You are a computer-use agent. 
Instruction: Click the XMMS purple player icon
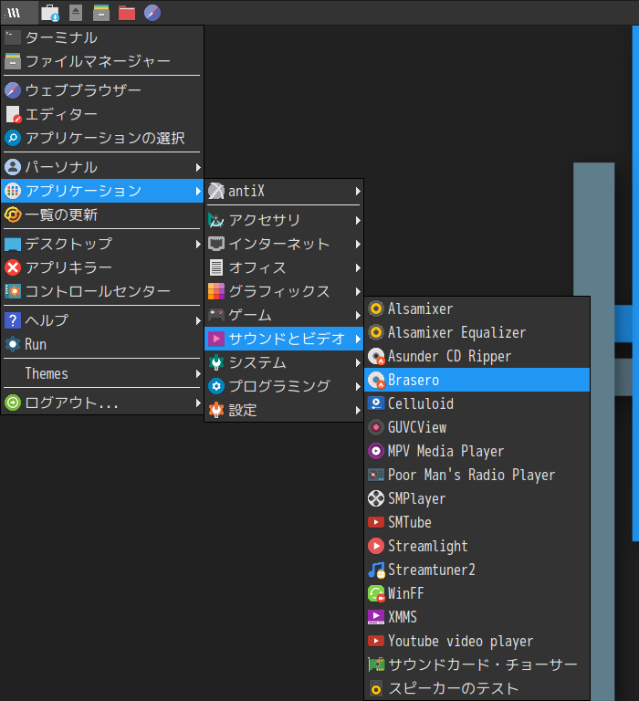click(x=376, y=617)
